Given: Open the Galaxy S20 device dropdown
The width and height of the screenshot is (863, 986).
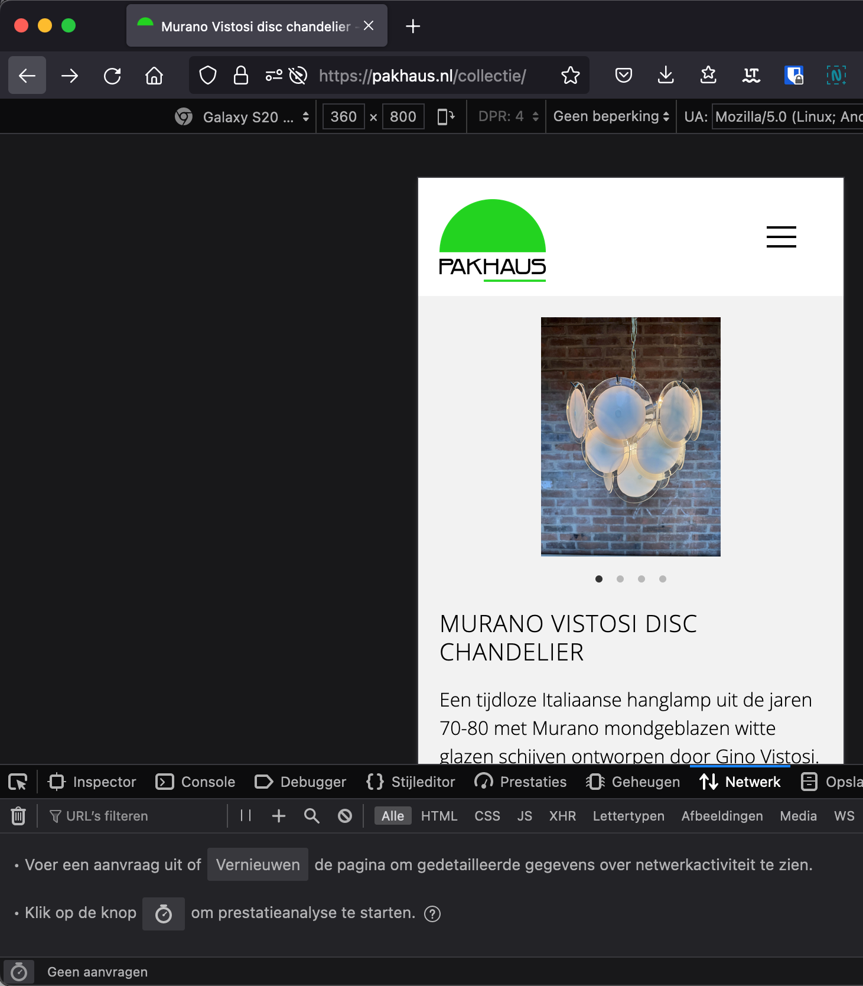Looking at the screenshot, I should [248, 117].
